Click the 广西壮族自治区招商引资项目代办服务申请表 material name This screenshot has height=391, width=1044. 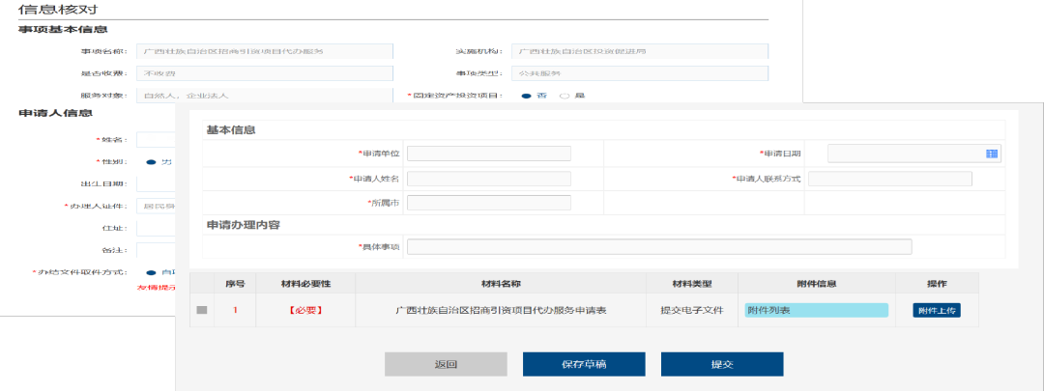501,310
